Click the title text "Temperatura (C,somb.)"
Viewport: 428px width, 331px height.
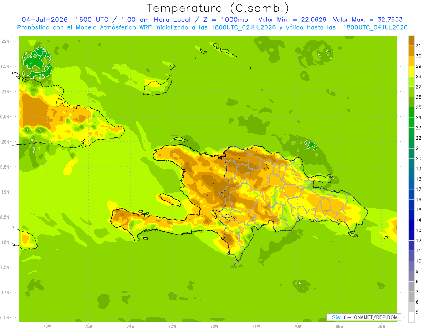[218, 8]
